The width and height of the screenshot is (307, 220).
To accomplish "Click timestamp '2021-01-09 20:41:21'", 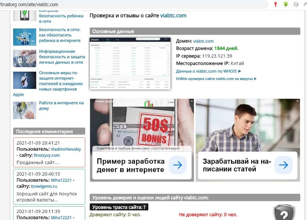I will 38,143.
